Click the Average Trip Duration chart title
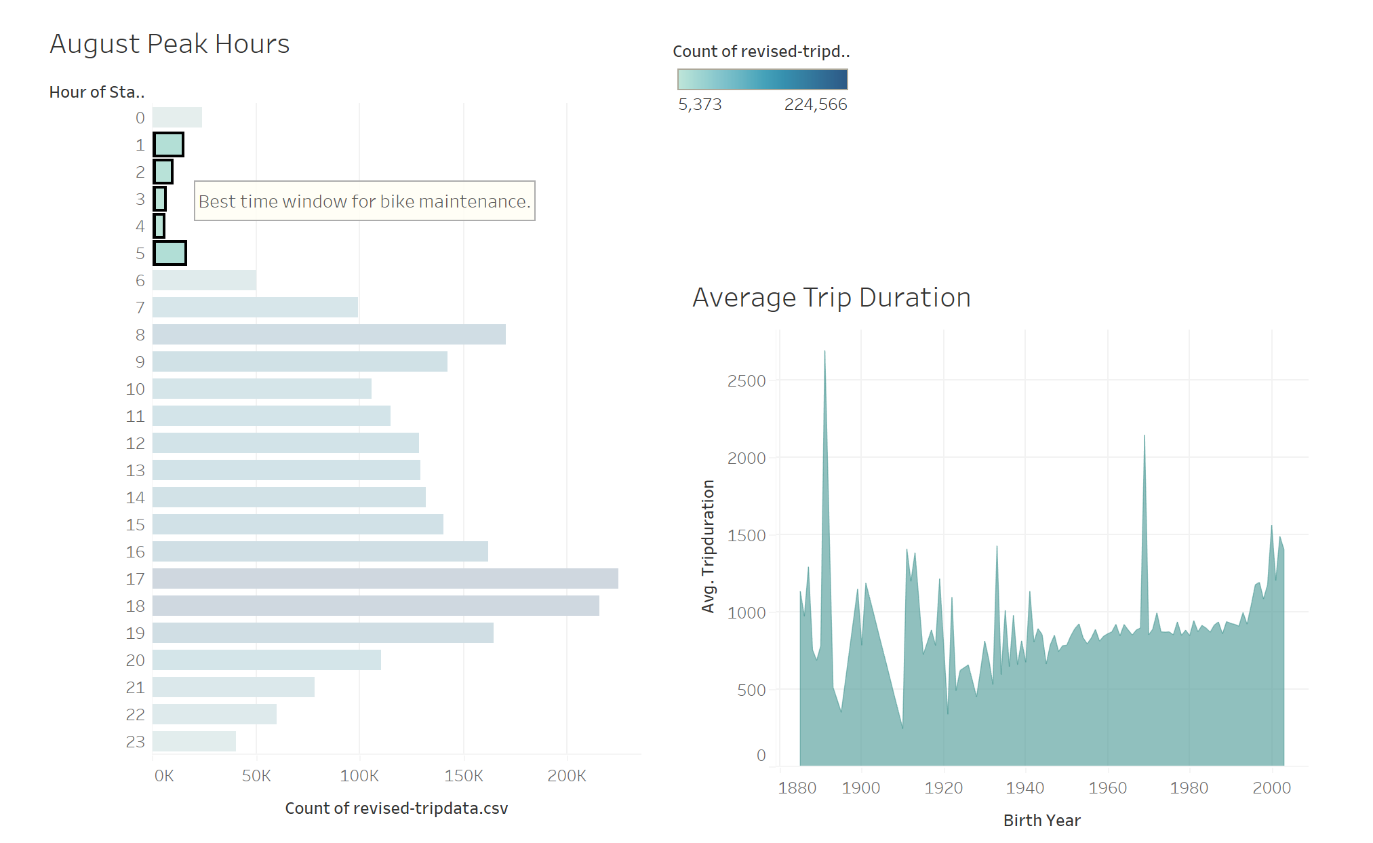 click(830, 296)
